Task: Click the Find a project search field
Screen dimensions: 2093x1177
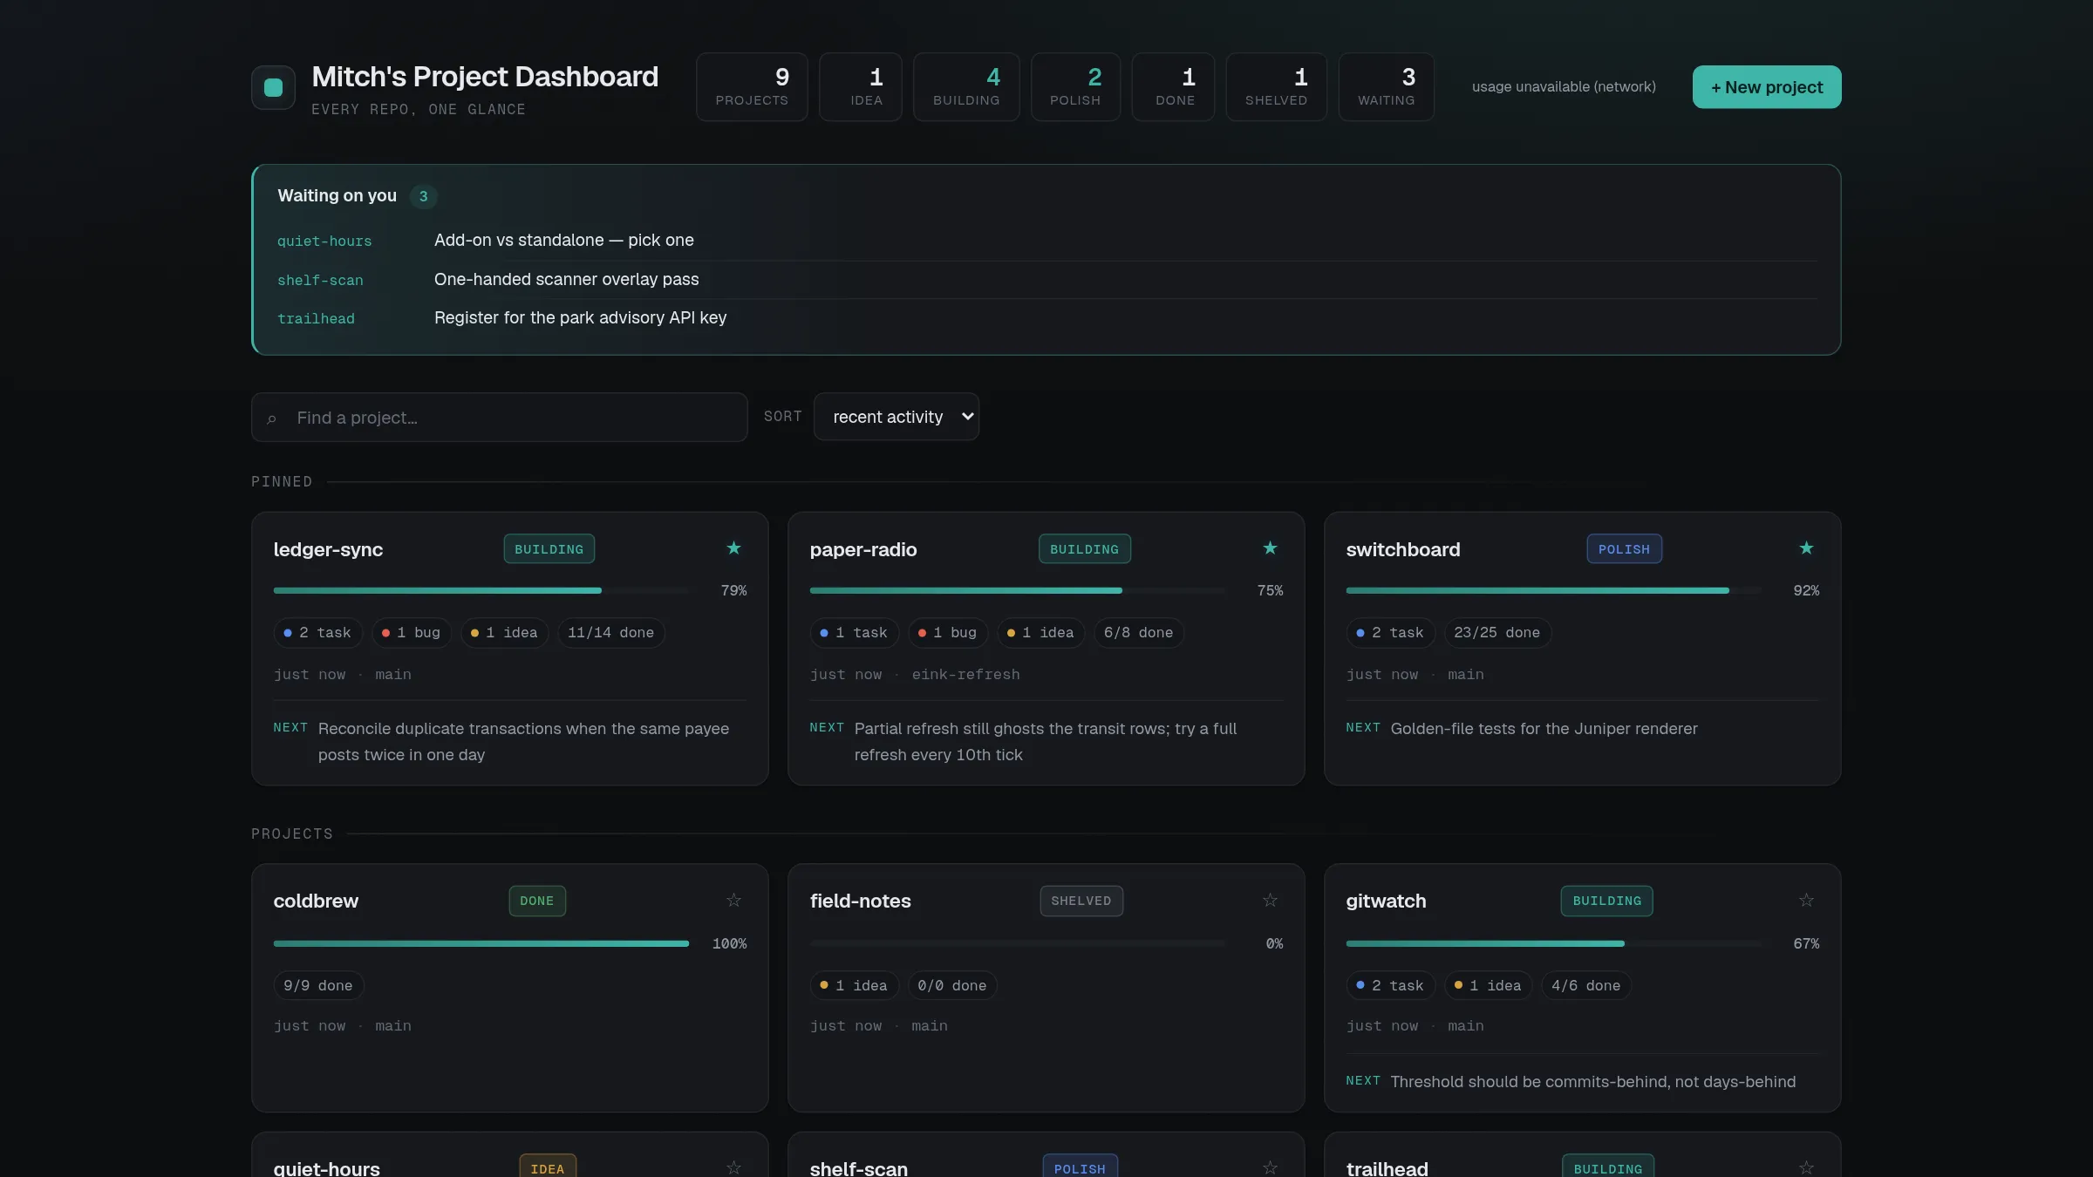Action: (x=500, y=418)
